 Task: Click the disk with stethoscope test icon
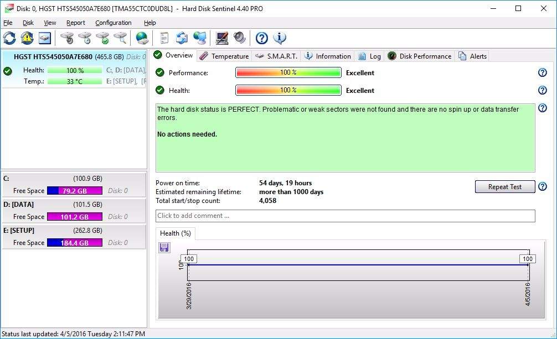[x=67, y=38]
